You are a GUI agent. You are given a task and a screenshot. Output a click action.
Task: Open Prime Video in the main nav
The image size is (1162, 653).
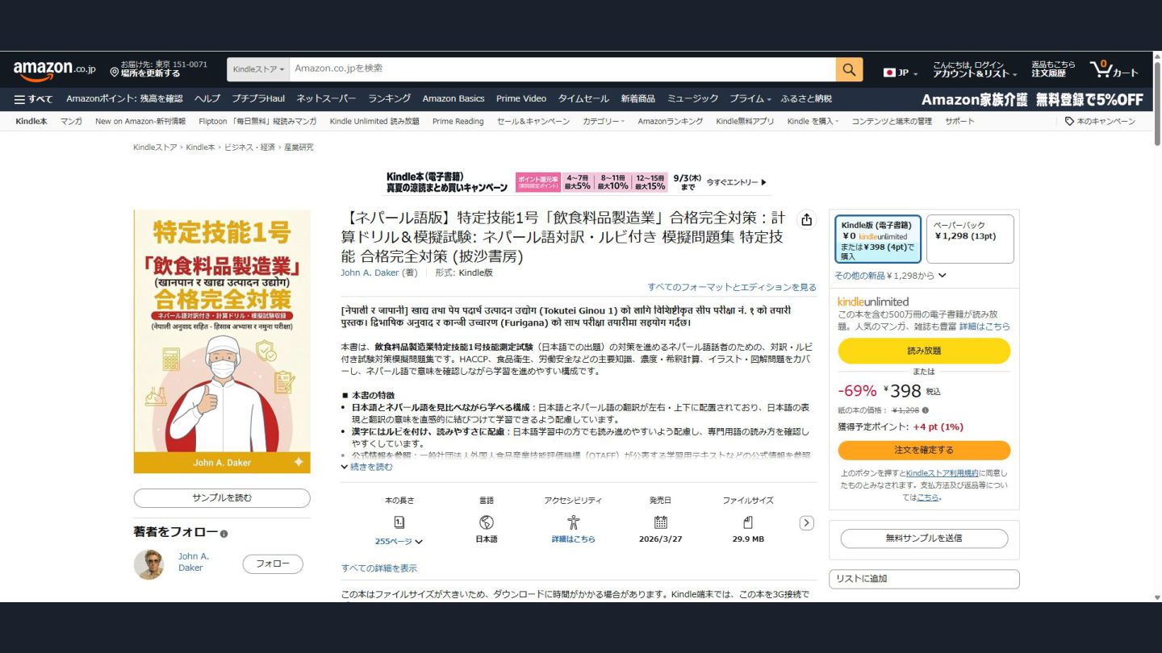coord(521,99)
